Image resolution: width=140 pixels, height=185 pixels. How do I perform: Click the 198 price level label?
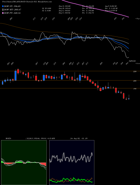click(135, 89)
